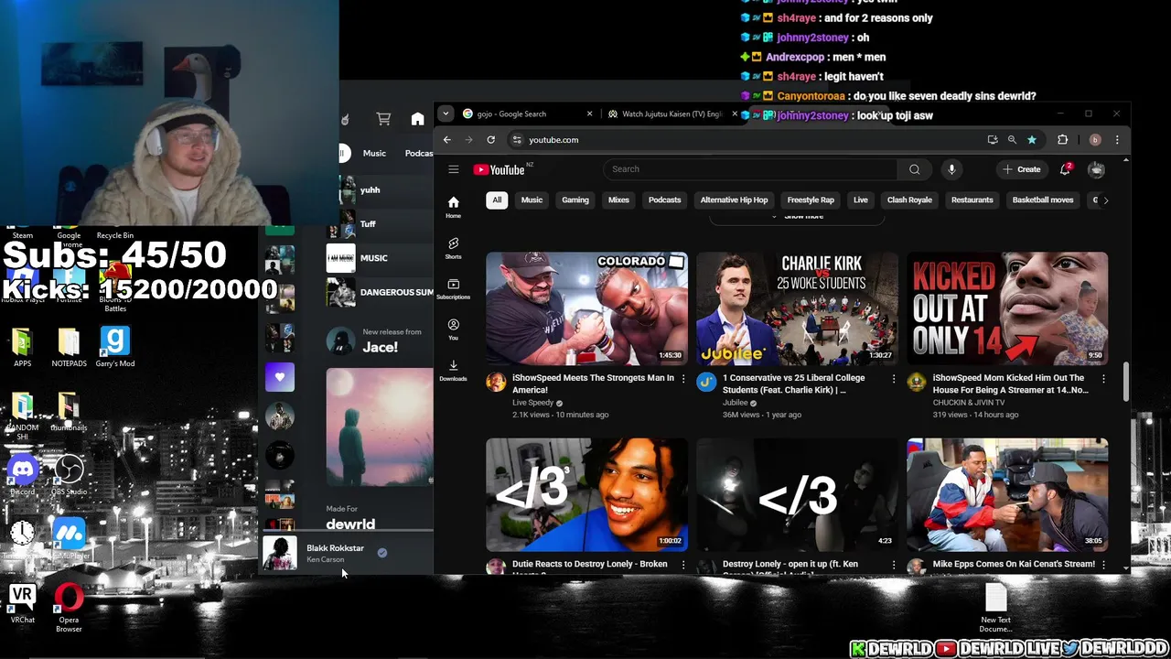
Task: View site information icon beside youtube.com
Action: 517,140
